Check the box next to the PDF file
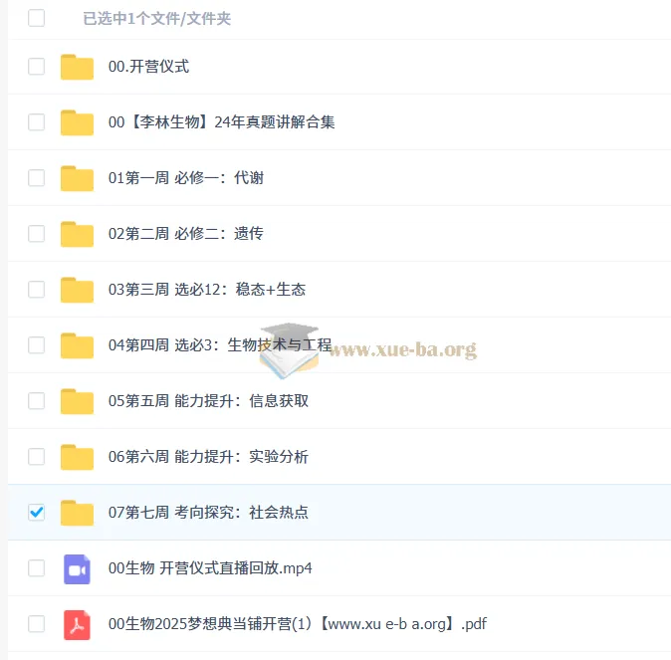Image resolution: width=671 pixels, height=660 pixels. click(37, 624)
